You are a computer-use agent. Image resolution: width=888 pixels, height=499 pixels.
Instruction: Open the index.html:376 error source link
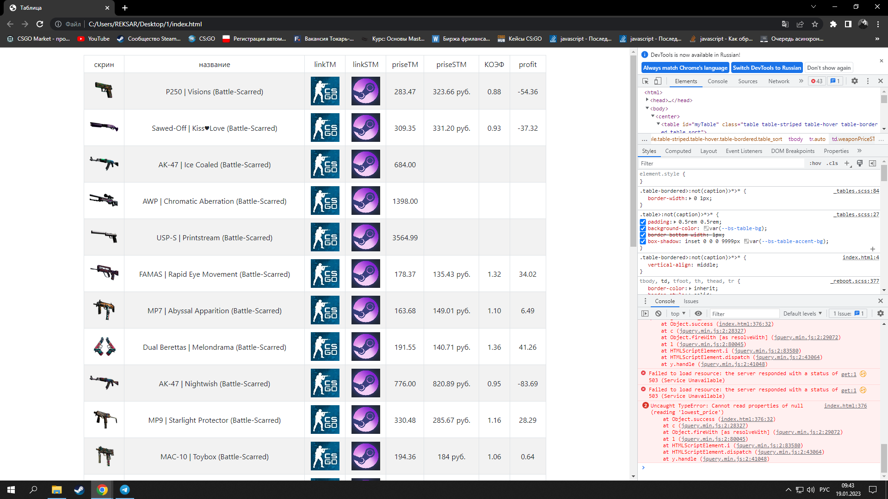point(845,406)
